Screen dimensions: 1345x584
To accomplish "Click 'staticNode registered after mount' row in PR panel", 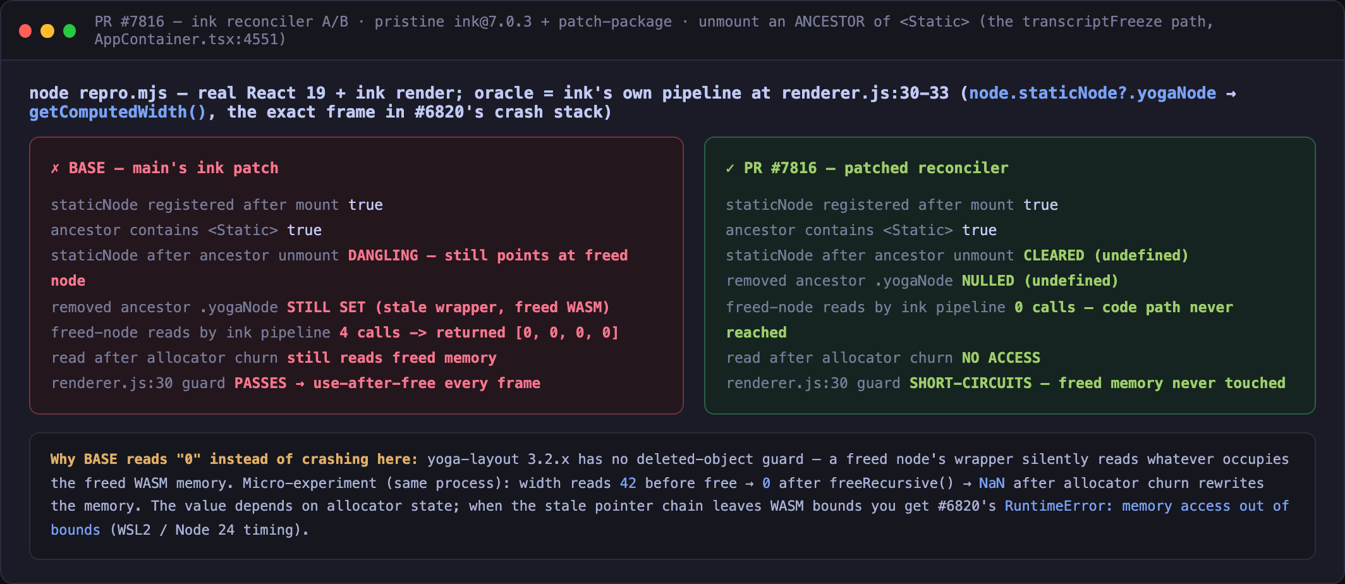I will [892, 205].
